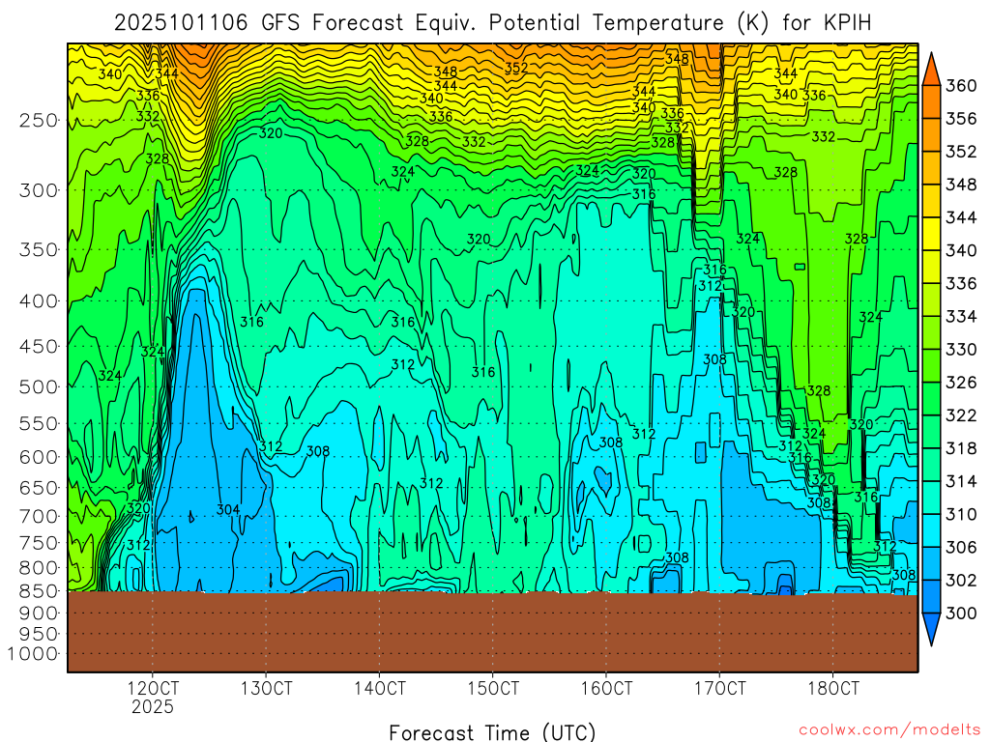Click the blue arrow below the colorbar
The width and height of the screenshot is (990, 742).
click(931, 629)
